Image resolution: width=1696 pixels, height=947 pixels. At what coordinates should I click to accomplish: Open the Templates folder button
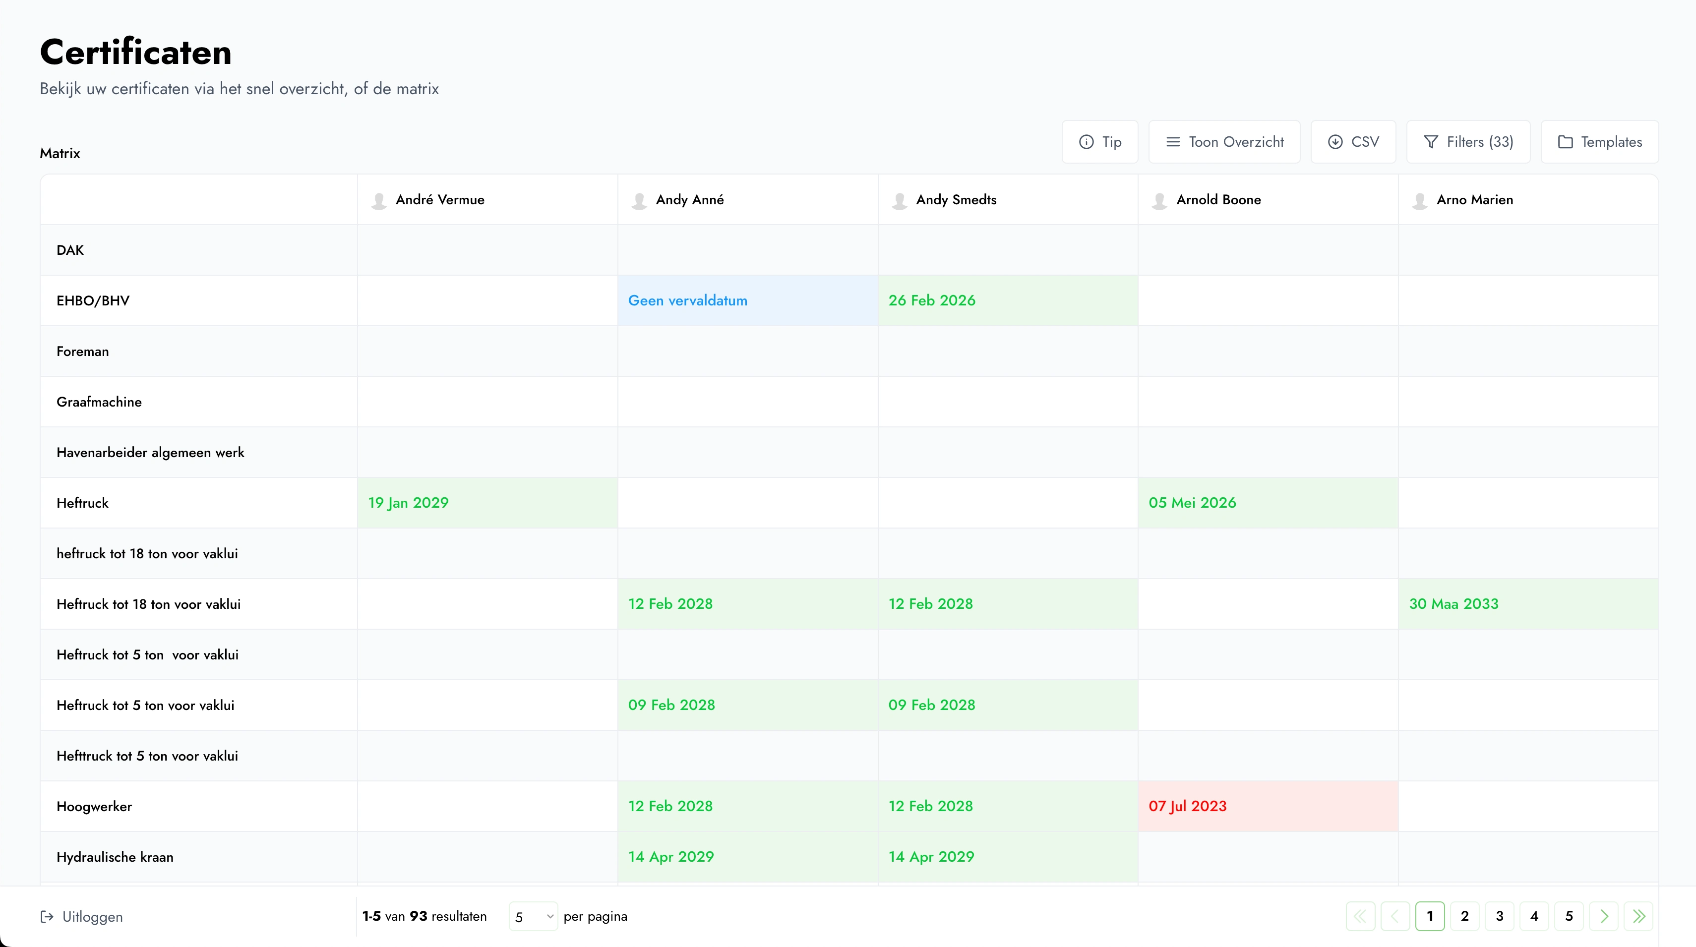pos(1599,141)
